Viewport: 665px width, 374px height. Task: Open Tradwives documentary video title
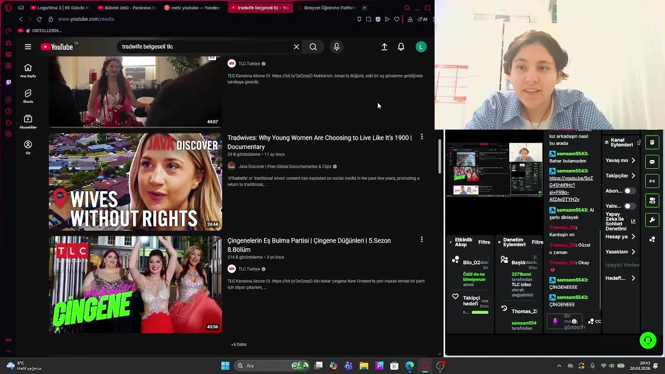320,142
